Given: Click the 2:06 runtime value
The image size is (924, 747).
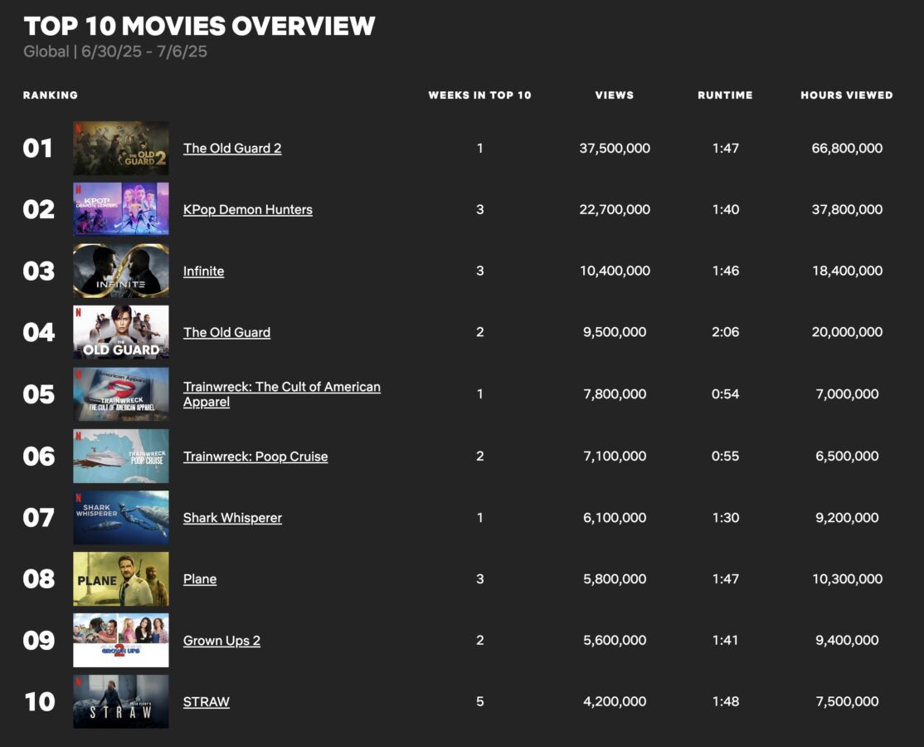Looking at the screenshot, I should point(726,332).
